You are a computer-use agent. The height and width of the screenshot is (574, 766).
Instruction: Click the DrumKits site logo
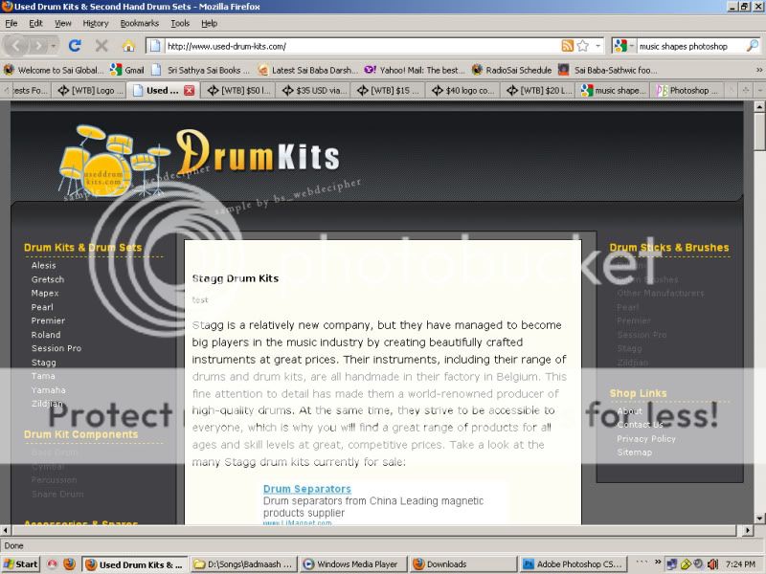[199, 161]
